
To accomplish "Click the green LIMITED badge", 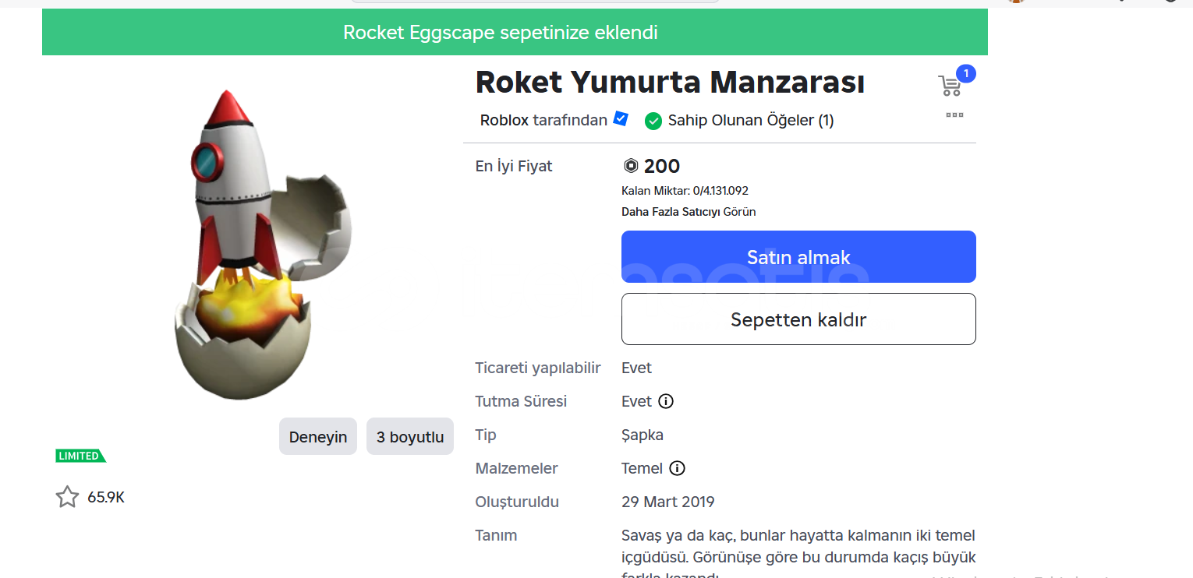I will pos(80,456).
